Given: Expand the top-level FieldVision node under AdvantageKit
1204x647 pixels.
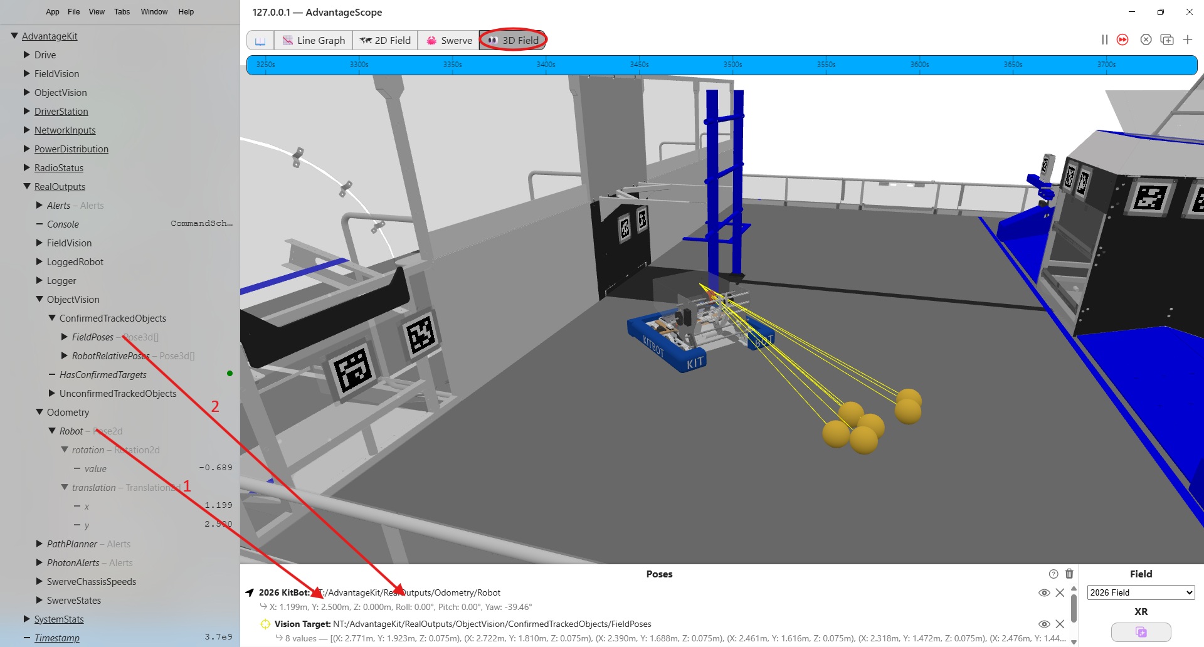Looking at the screenshot, I should coord(27,73).
